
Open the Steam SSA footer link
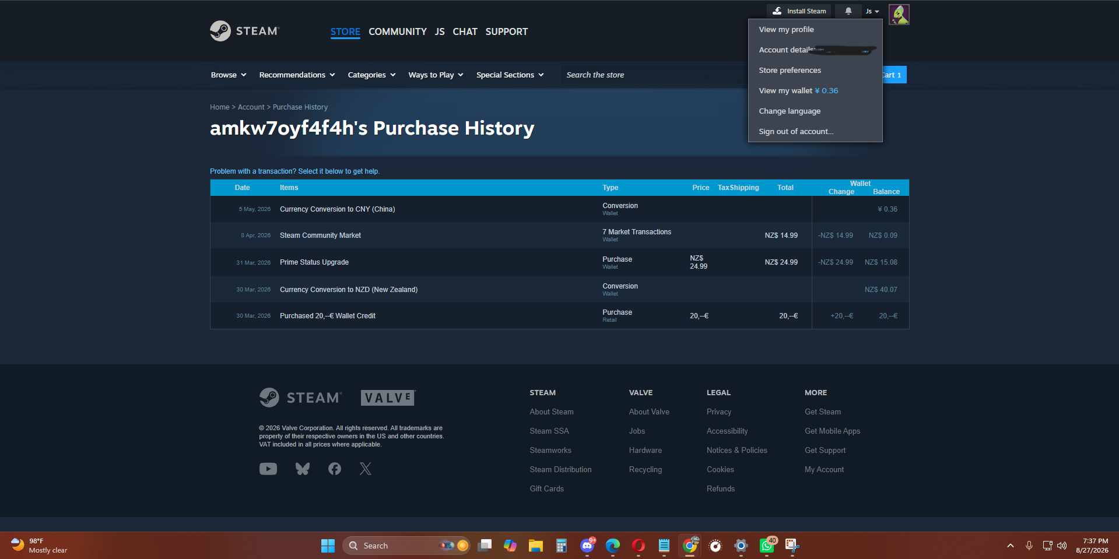click(x=549, y=431)
